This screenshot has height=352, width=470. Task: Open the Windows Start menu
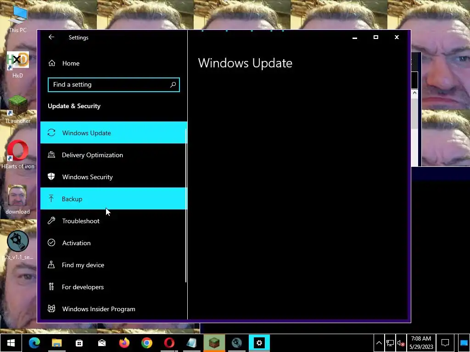point(11,343)
